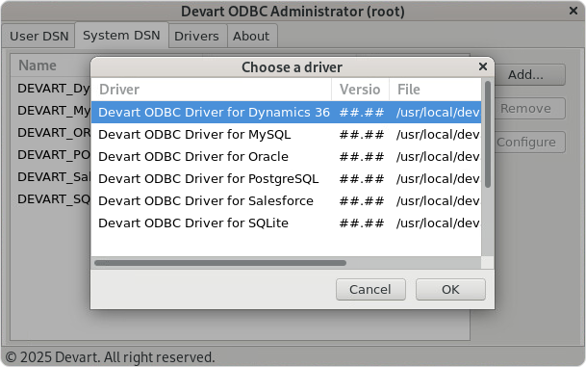This screenshot has width=586, height=367.
Task: Click the Configure button in main window
Action: 529,143
